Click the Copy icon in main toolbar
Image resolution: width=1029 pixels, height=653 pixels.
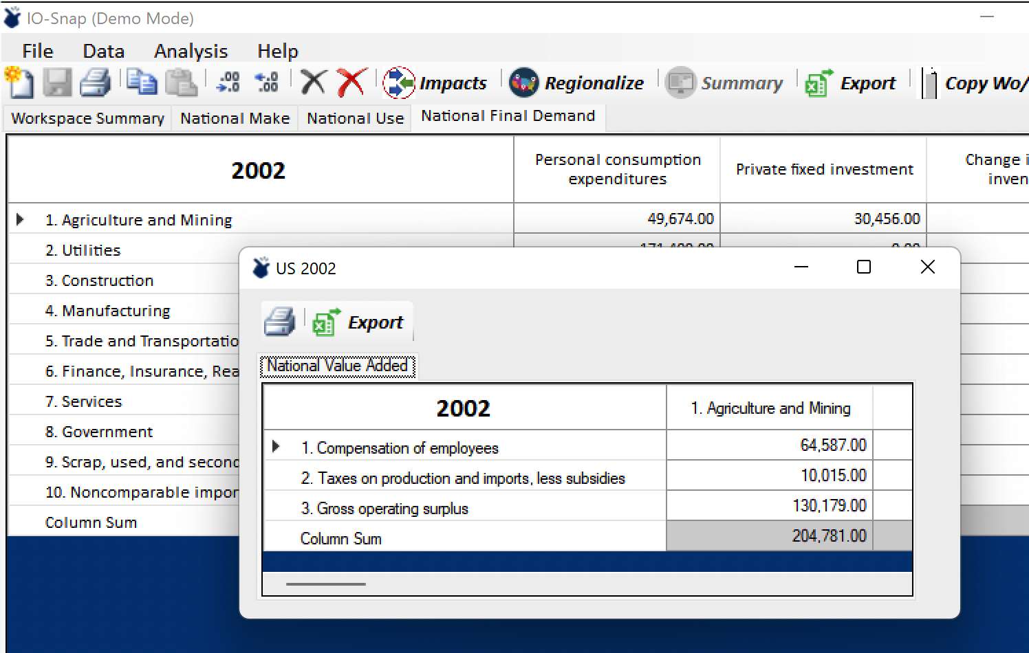click(x=142, y=82)
